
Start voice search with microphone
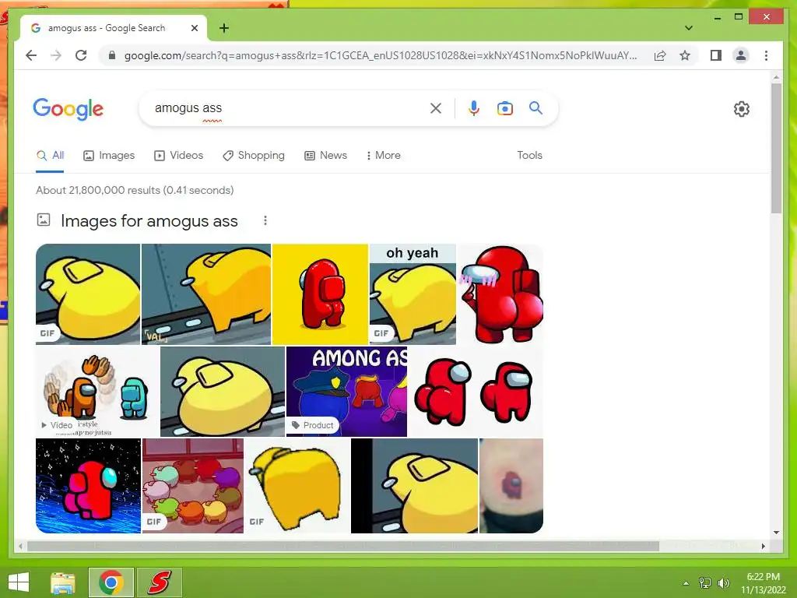tap(474, 107)
